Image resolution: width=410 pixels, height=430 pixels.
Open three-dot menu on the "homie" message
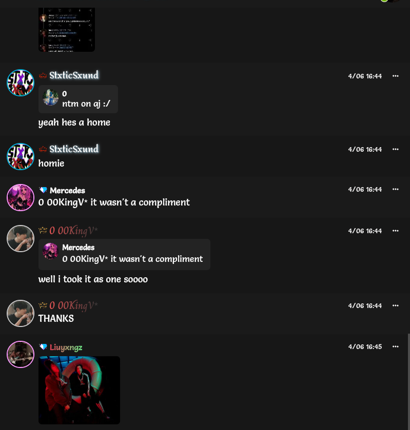[395, 149]
